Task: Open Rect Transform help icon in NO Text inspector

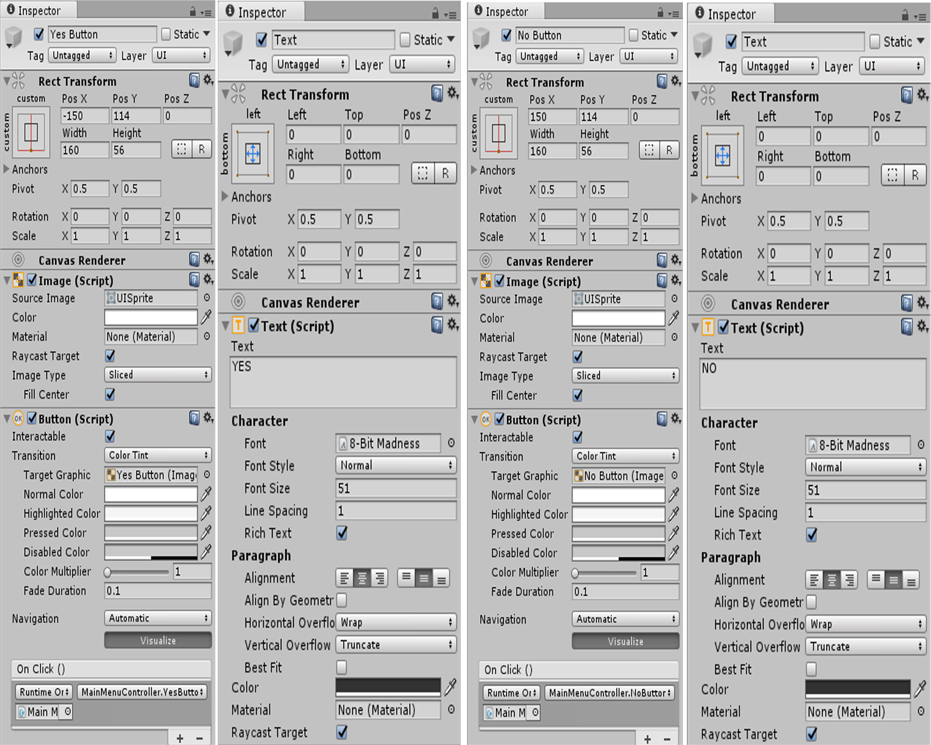Action: pyautogui.click(x=907, y=95)
